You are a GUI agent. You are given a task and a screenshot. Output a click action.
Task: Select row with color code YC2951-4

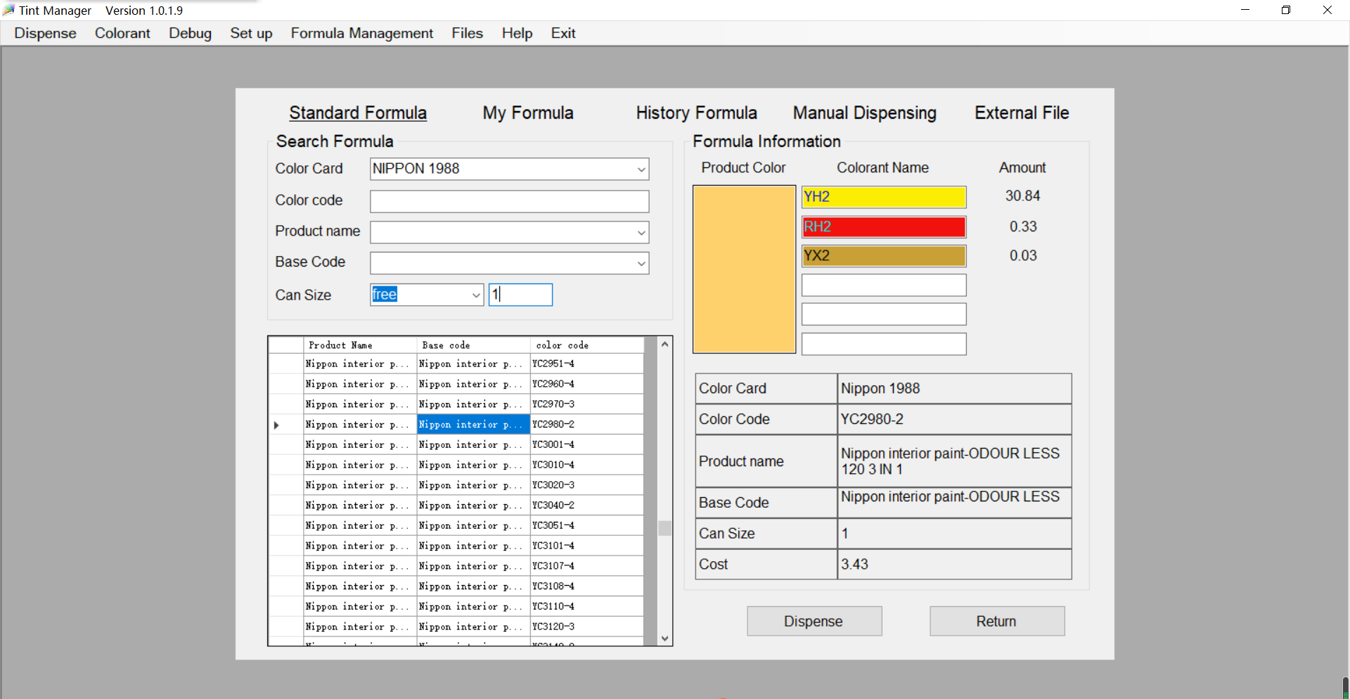[x=456, y=364]
